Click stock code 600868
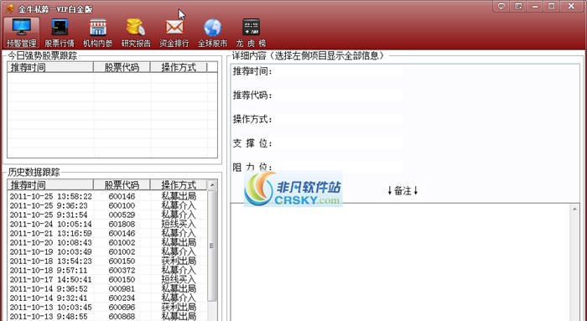Image resolution: width=587 pixels, height=321 pixels. [x=122, y=316]
